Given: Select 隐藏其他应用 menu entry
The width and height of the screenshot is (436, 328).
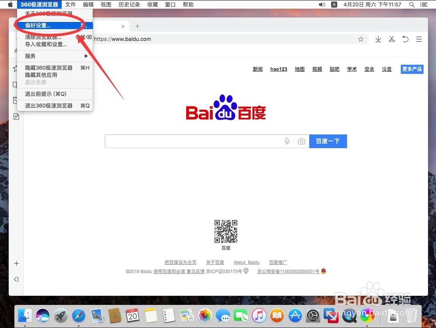Looking at the screenshot, I should pyautogui.click(x=55, y=75).
